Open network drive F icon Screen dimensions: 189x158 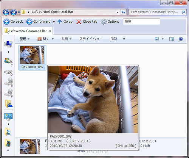click(x=8, y=93)
